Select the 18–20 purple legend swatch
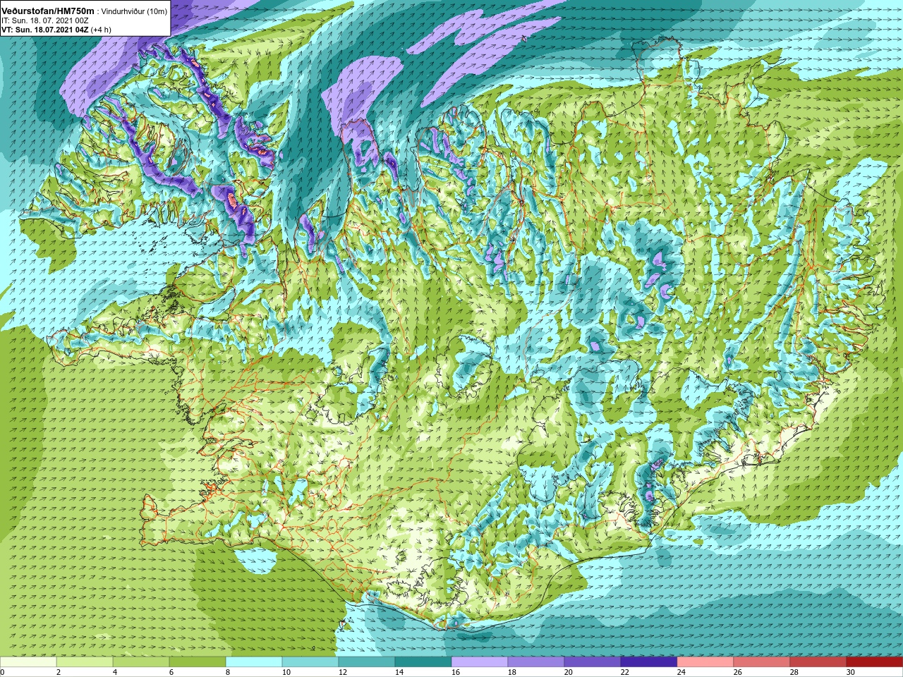 (x=536, y=661)
